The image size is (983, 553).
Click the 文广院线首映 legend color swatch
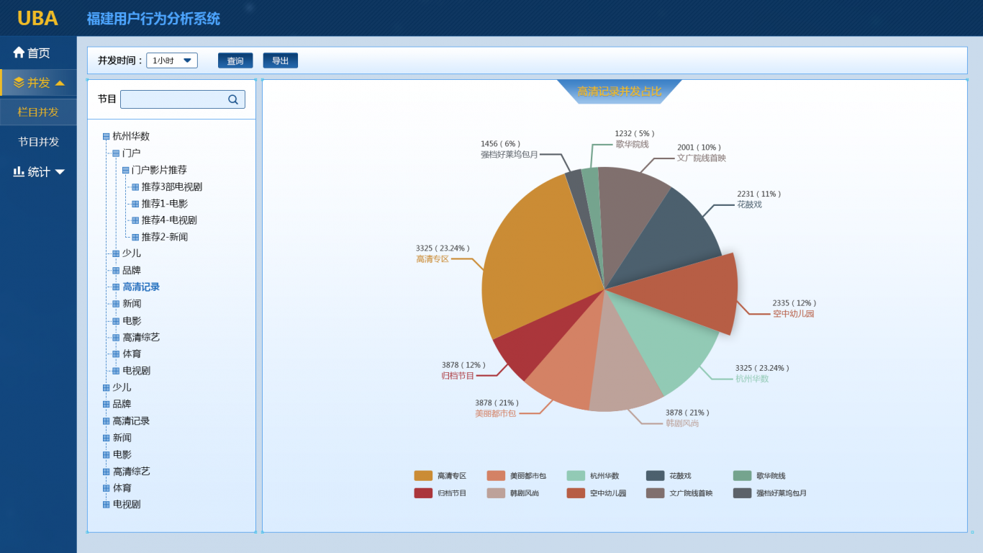tap(655, 493)
